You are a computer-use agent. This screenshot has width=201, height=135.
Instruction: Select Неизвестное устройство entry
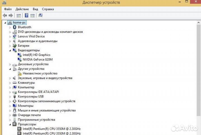(40, 73)
